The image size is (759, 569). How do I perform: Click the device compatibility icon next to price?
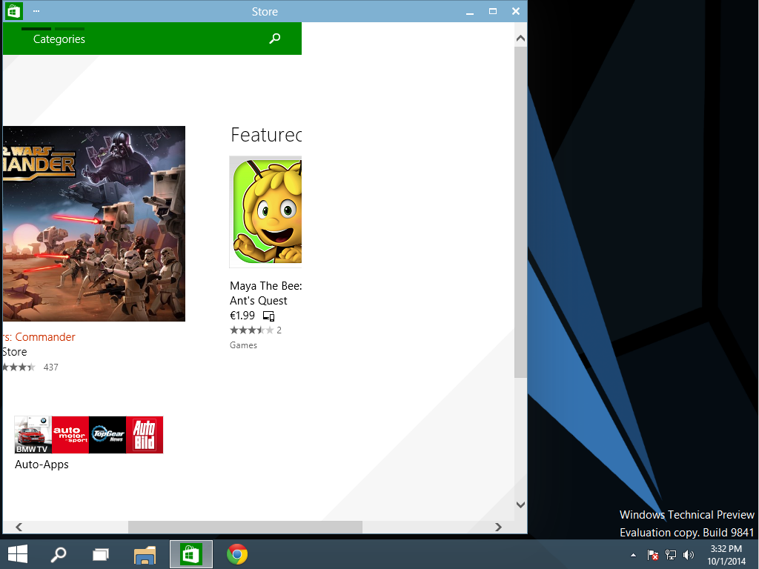tap(268, 316)
